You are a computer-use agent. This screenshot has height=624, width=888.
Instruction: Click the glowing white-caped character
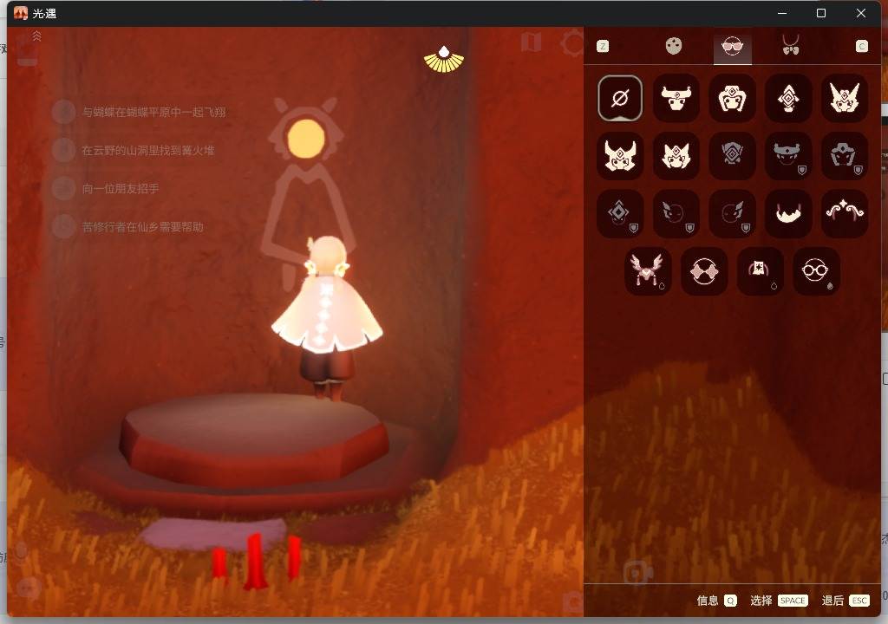327,317
